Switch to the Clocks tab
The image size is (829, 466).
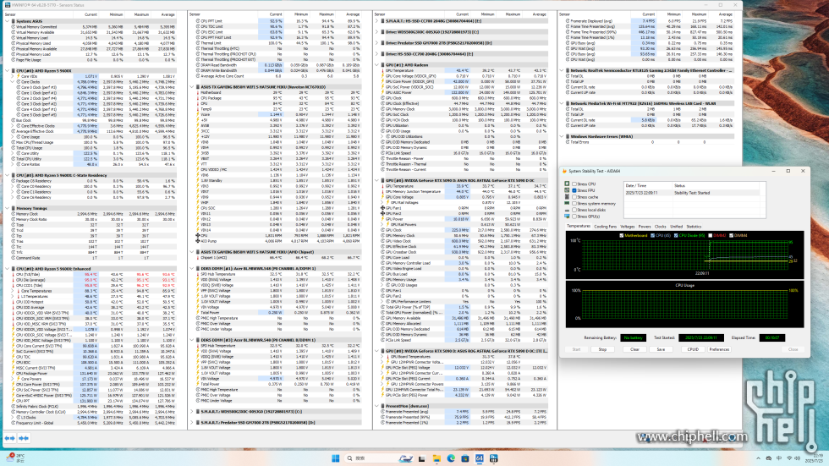[x=661, y=226]
